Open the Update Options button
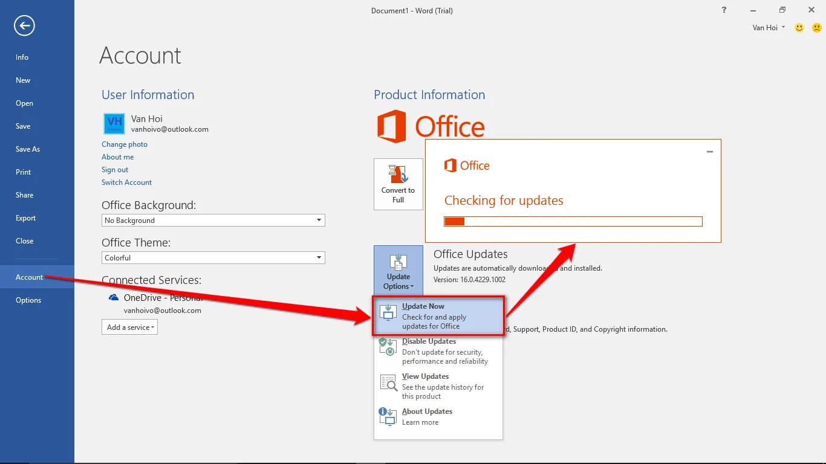Viewport: 826px width, 464px height. coord(398,269)
